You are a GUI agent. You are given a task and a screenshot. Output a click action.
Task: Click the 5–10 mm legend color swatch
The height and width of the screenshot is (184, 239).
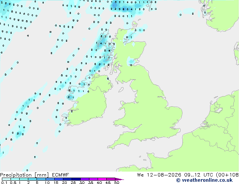(41, 179)
